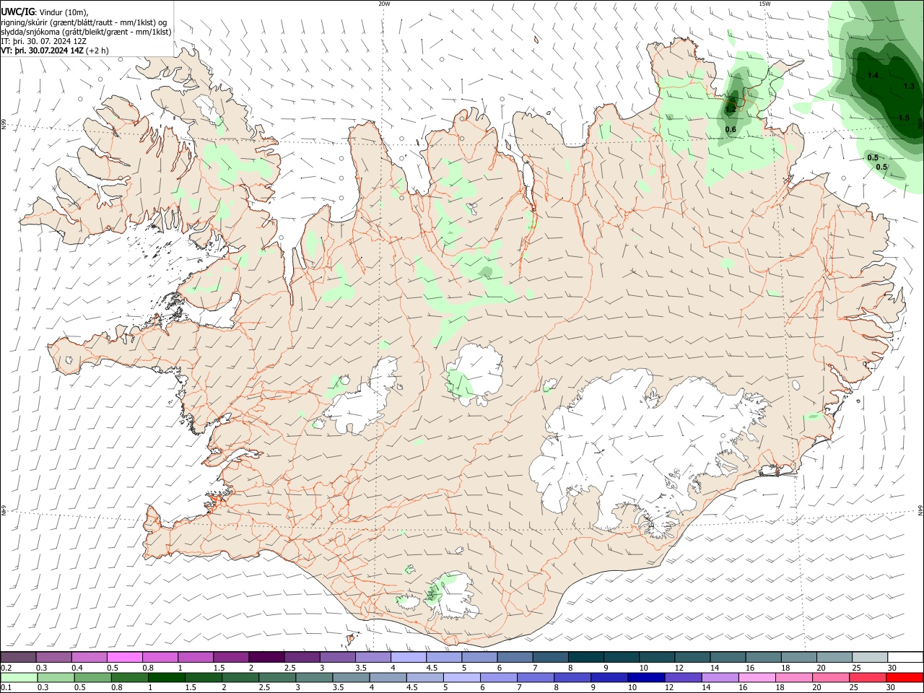Click the '20W' longitude label
Viewport: 924px width, 693px height.
pyautogui.click(x=384, y=4)
